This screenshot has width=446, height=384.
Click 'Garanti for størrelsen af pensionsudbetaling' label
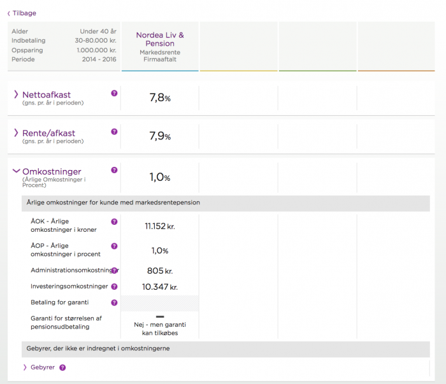(66, 323)
